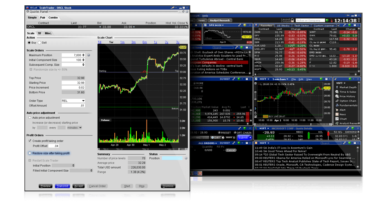
Task: Set scale chart range to 3m
Action: (x=133, y=42)
